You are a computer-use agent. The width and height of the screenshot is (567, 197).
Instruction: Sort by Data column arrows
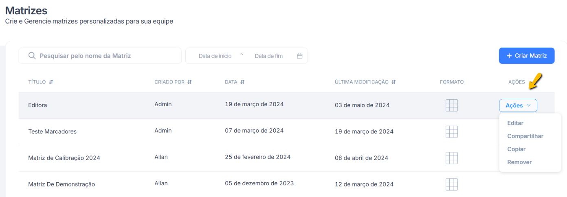242,82
